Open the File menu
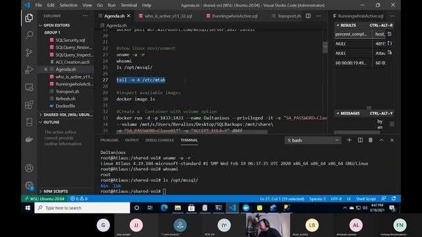 (38, 5)
